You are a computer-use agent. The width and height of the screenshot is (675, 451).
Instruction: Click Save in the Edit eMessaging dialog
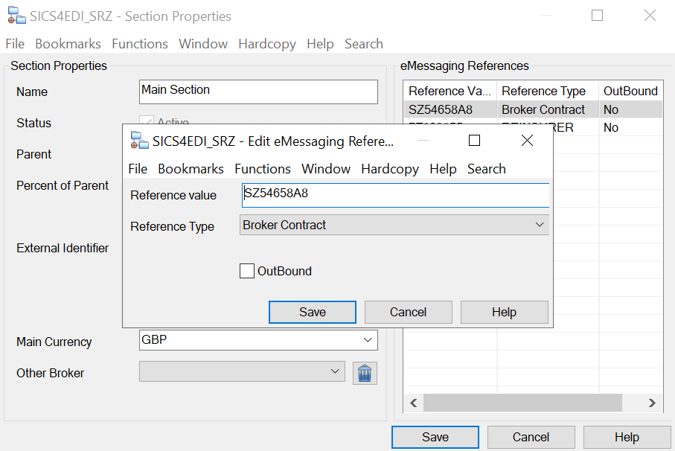click(x=313, y=312)
